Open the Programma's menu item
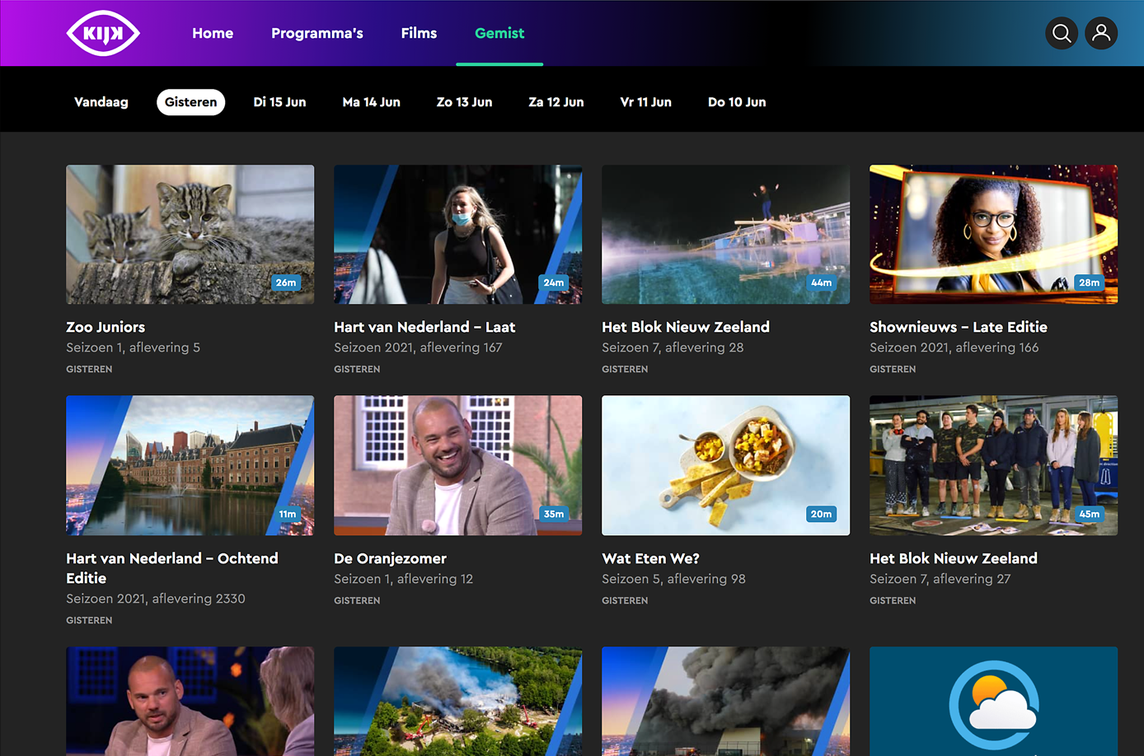This screenshot has width=1144, height=756. (317, 33)
